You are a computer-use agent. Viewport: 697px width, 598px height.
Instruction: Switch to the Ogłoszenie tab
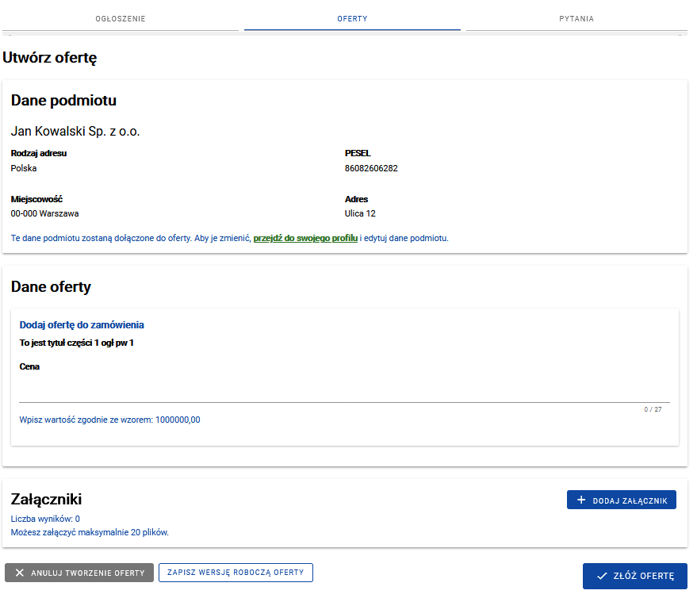[x=121, y=18]
